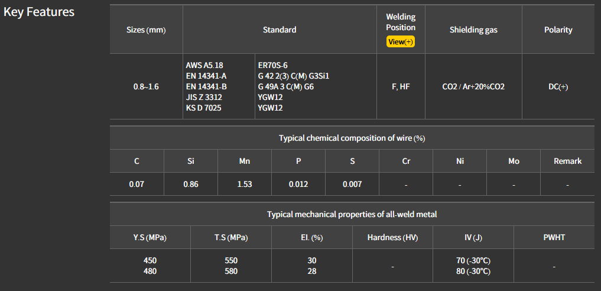Click the Key Features heading
The image size is (601, 291).
39,12
